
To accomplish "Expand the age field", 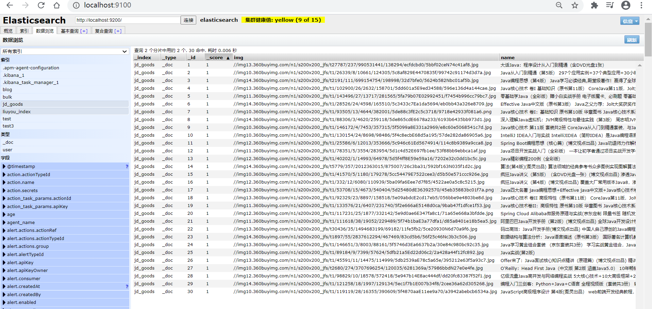I will [x=4, y=214].
